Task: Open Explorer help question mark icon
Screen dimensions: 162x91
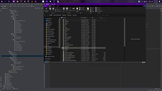Action: [145, 6]
